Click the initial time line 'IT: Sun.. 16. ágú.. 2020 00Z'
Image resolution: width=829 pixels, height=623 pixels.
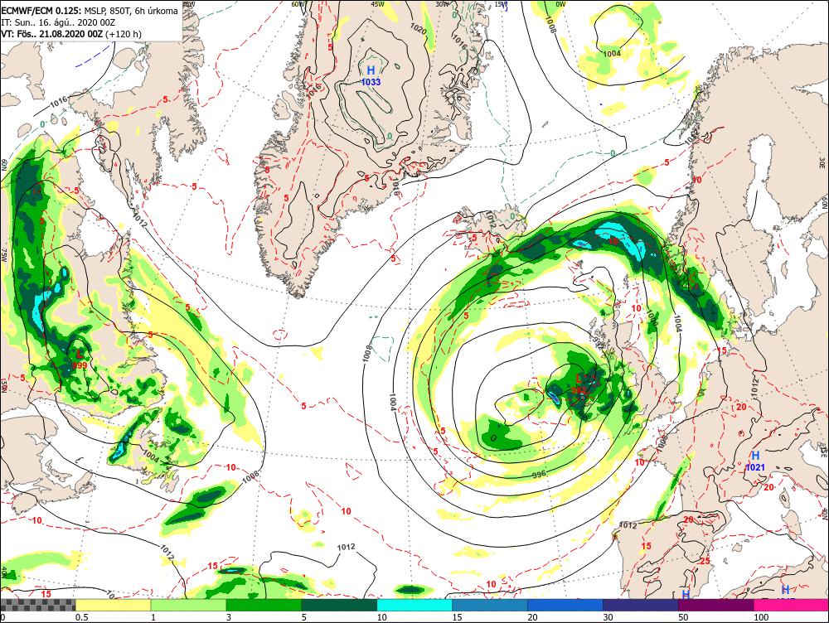coord(58,22)
